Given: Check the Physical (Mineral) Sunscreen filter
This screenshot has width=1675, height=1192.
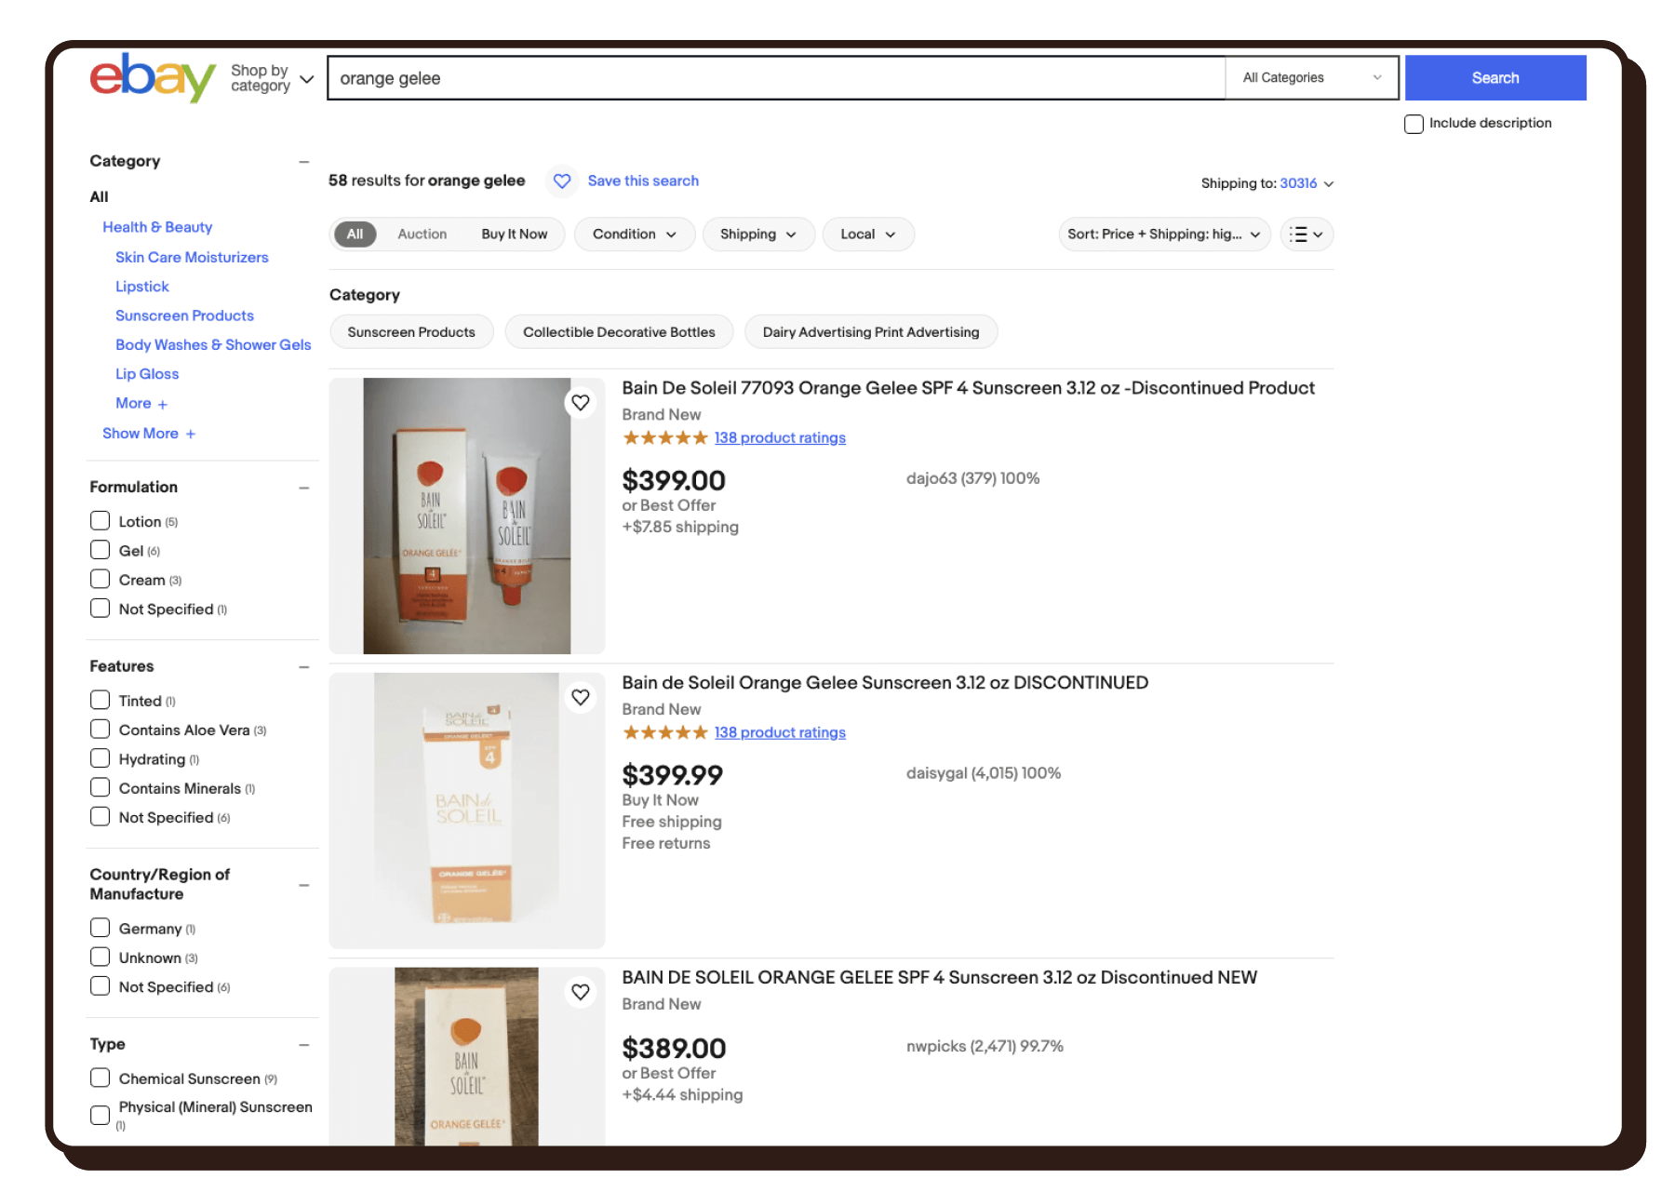Looking at the screenshot, I should click(100, 1115).
